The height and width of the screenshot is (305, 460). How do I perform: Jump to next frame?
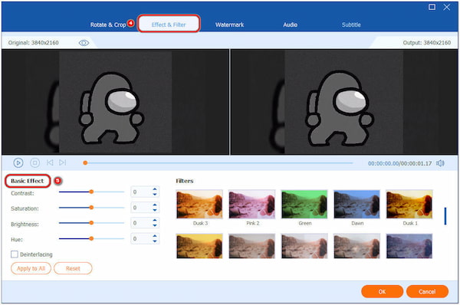63,162
